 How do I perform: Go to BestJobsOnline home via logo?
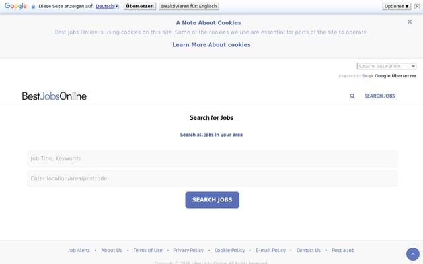pyautogui.click(x=54, y=96)
